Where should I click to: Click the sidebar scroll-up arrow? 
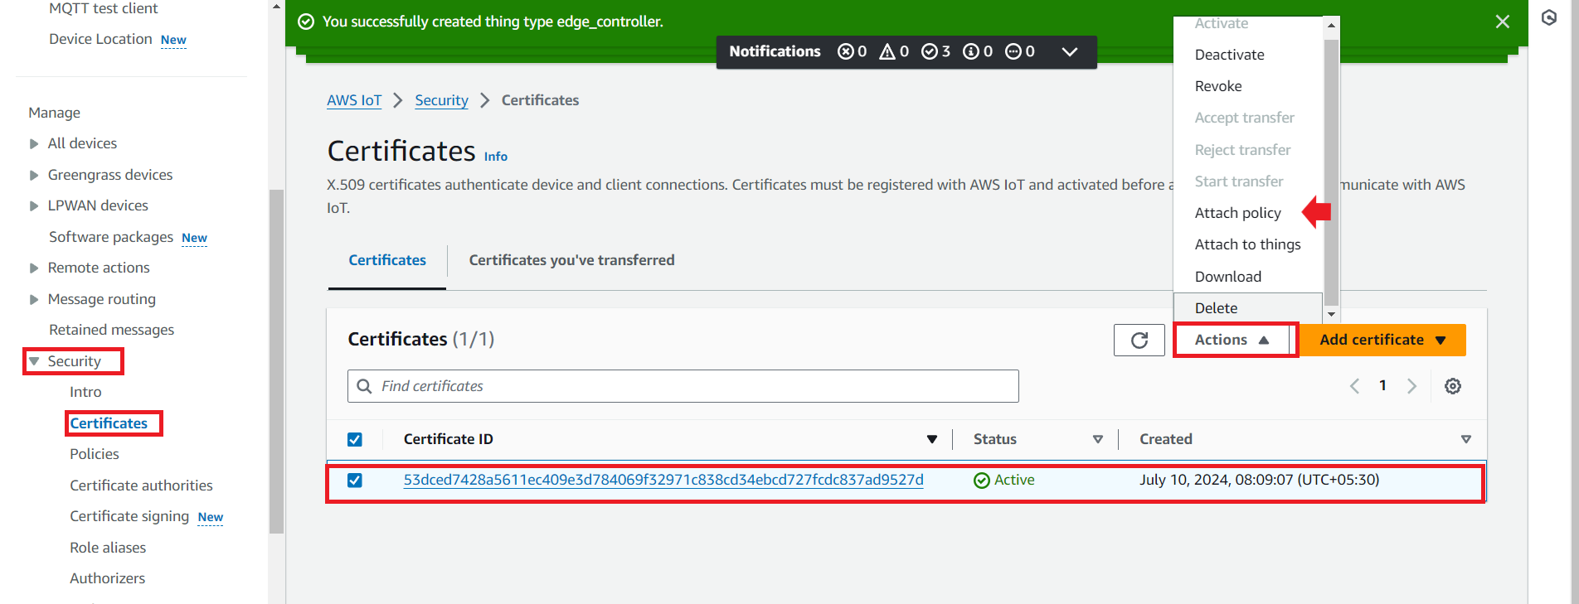pos(276,7)
